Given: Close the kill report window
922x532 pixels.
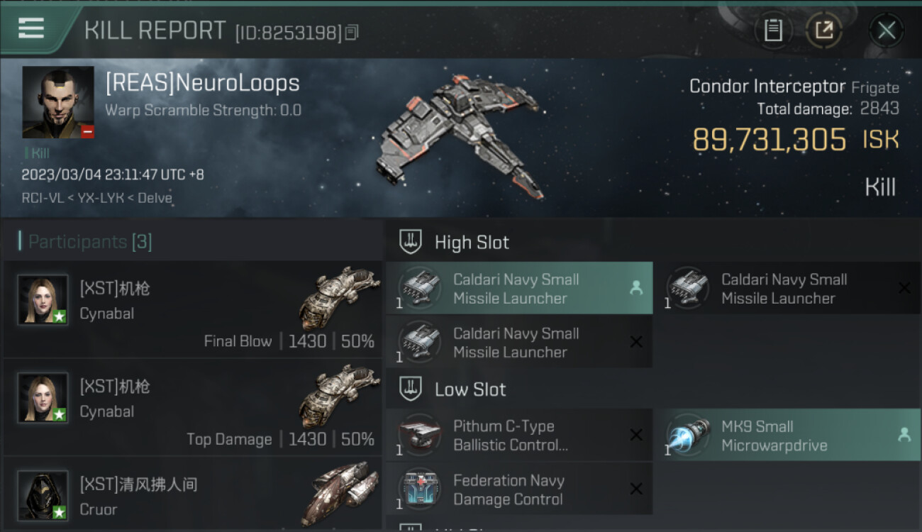Looking at the screenshot, I should (x=887, y=30).
